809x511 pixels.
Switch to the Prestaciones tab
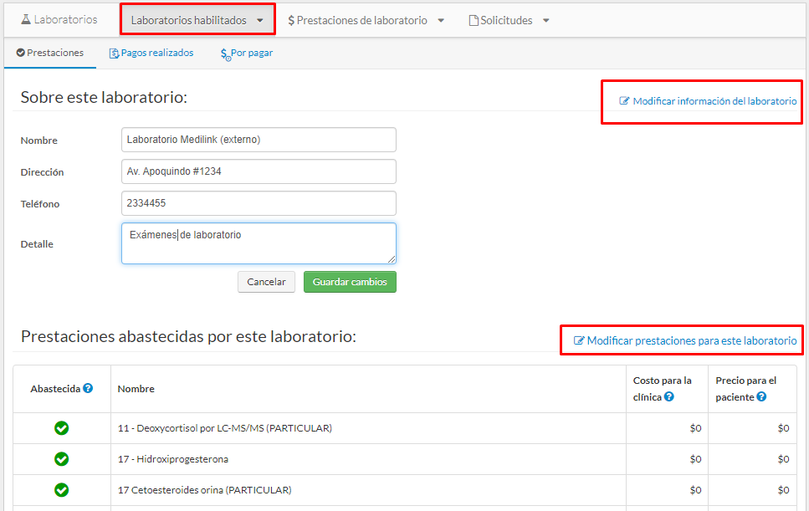tap(50, 53)
